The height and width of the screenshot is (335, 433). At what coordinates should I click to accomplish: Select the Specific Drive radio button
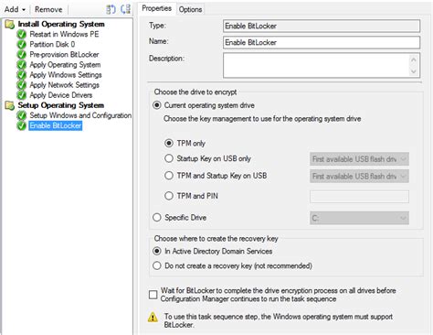click(157, 218)
